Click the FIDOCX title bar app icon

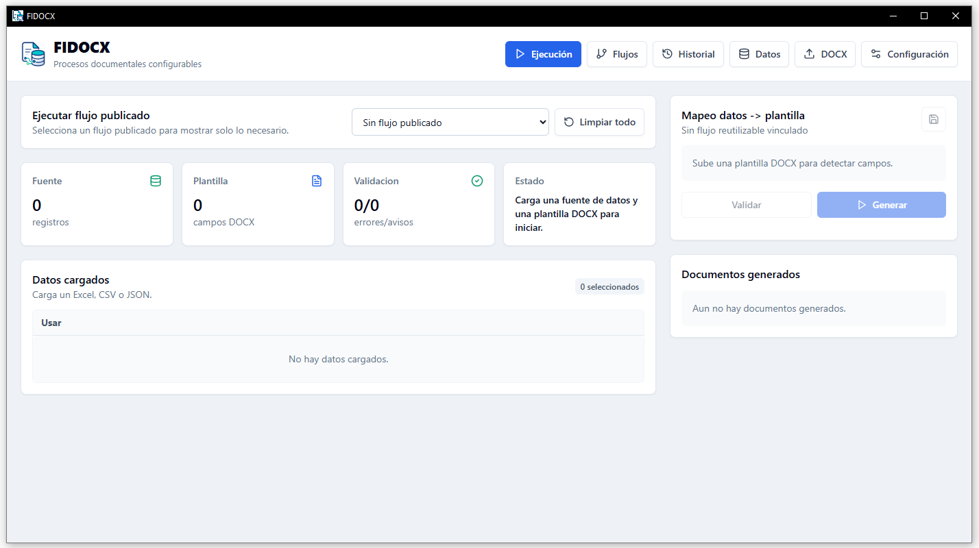click(18, 16)
